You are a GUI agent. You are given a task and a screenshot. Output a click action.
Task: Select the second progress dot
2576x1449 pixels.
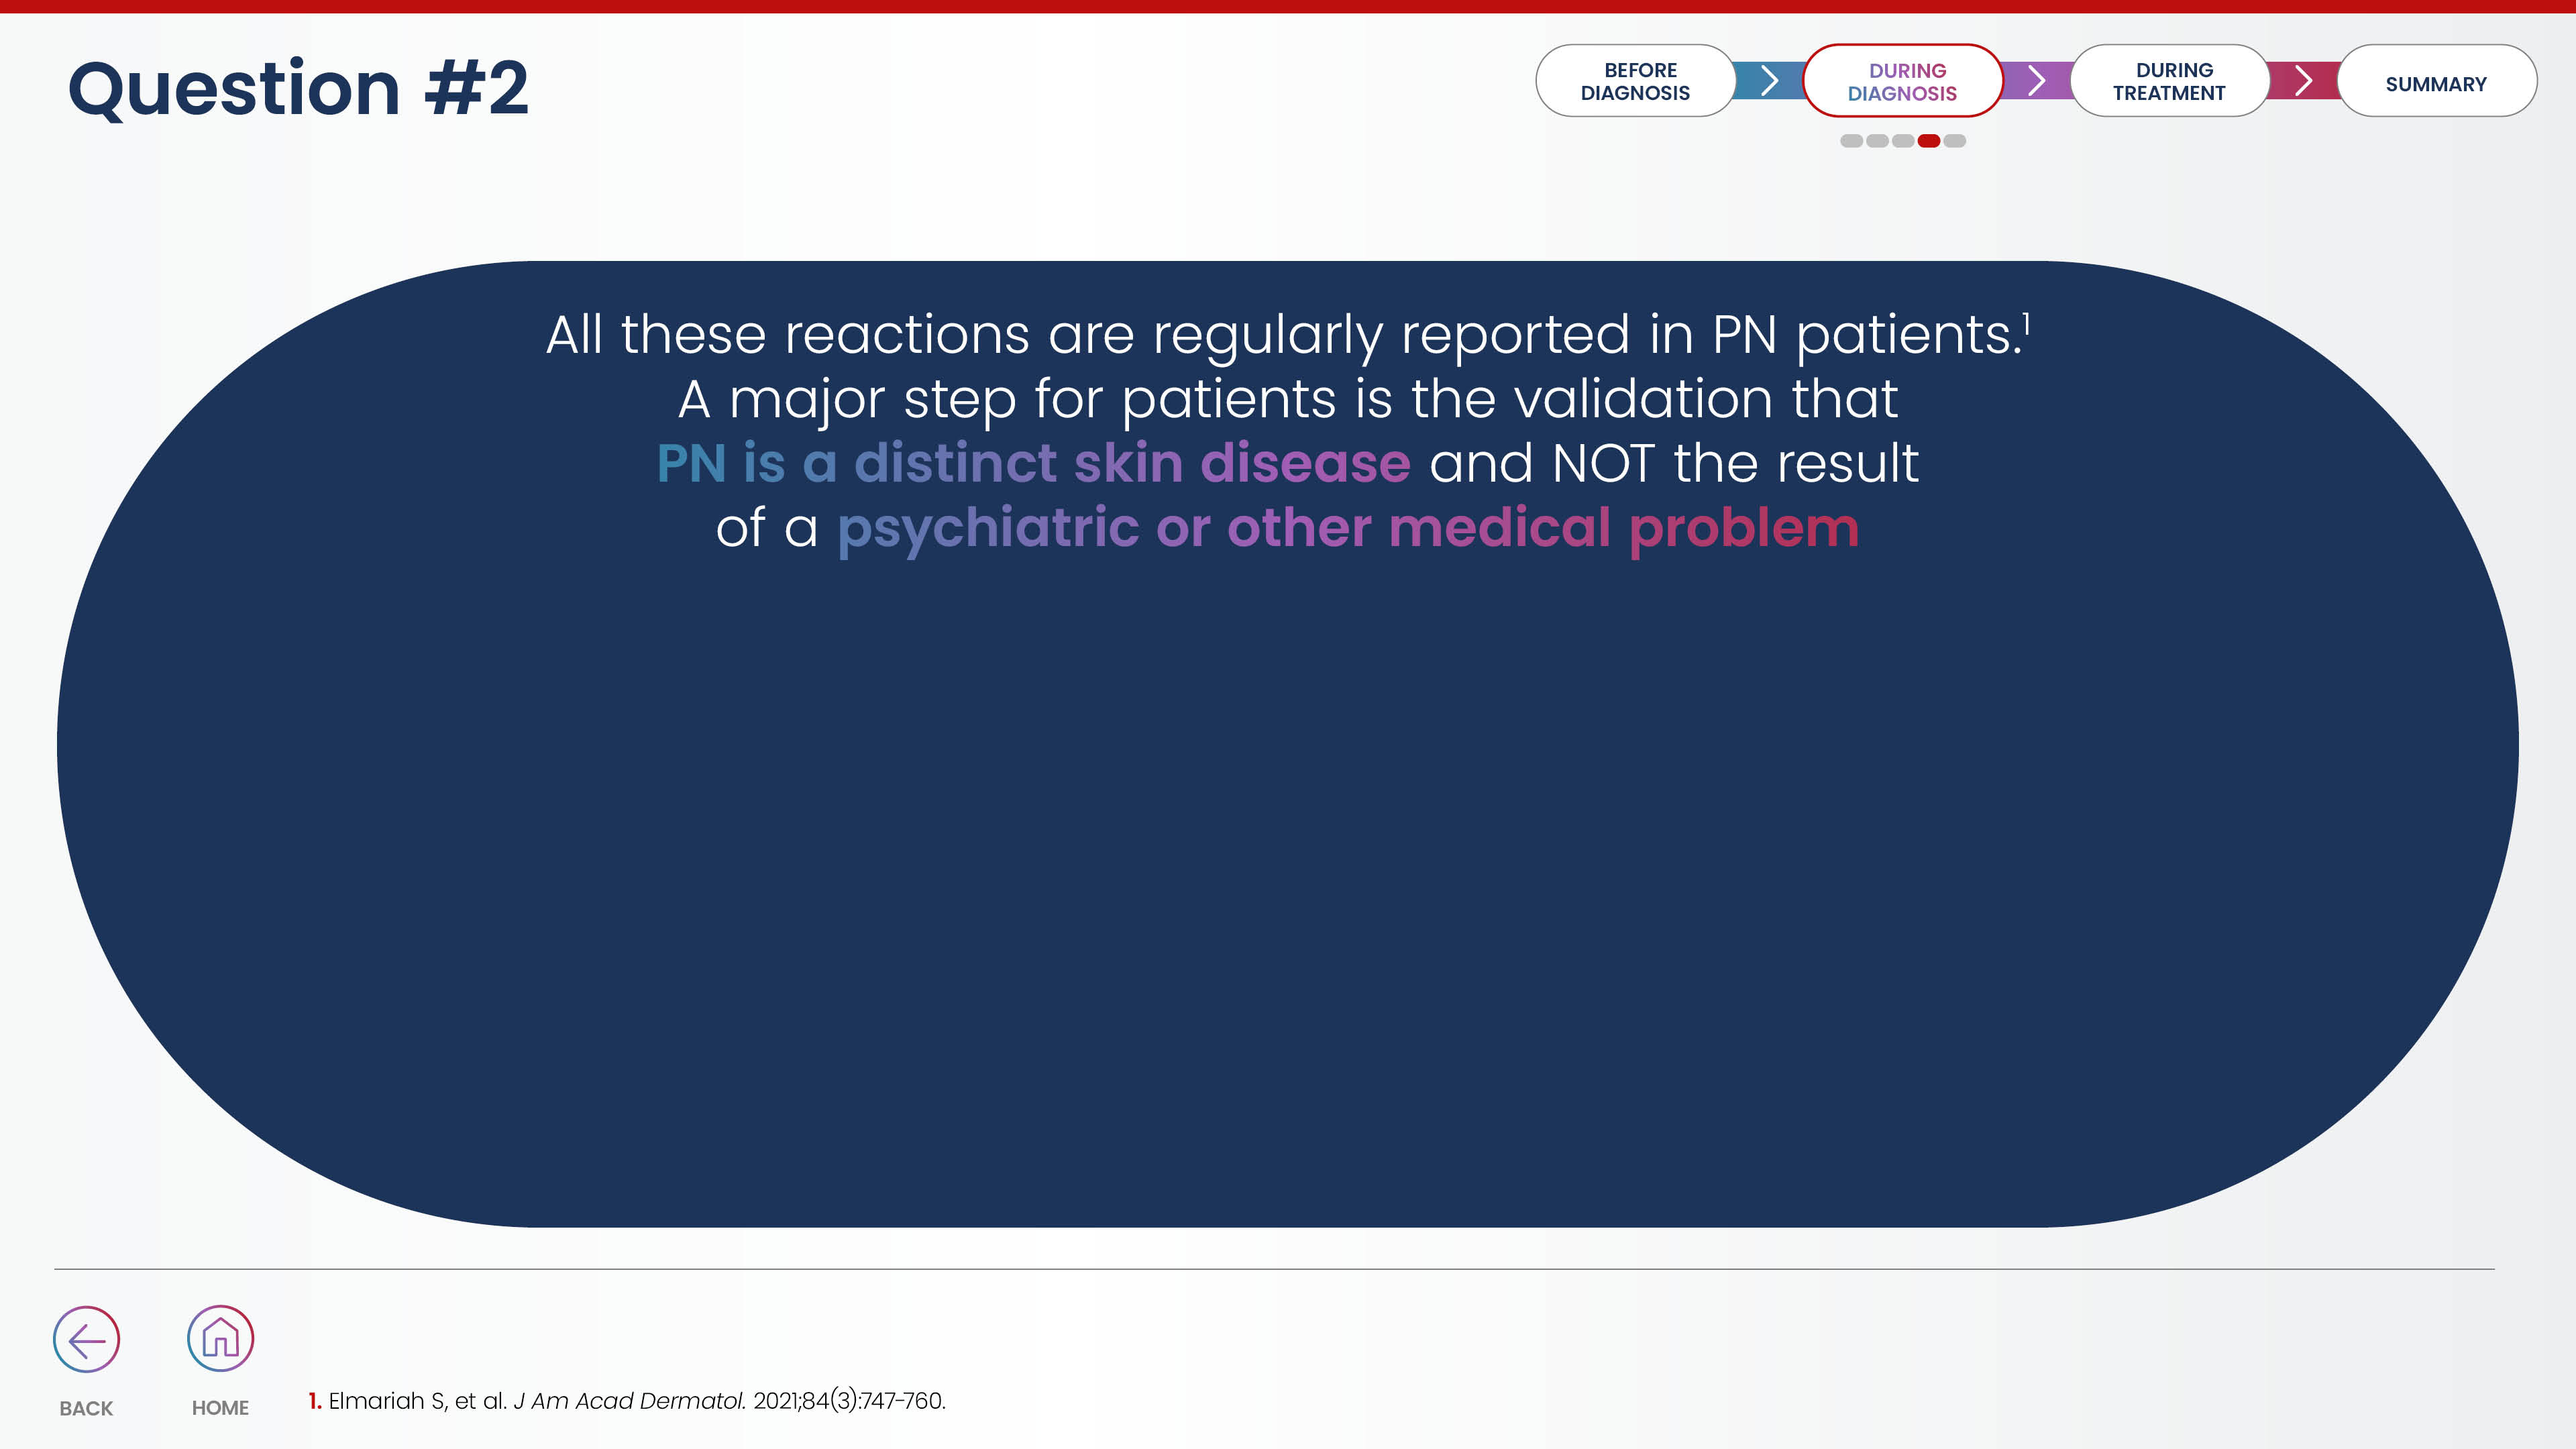pyautogui.click(x=1877, y=141)
